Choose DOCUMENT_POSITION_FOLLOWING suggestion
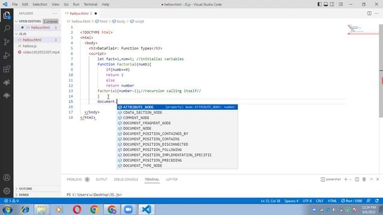 click(x=177, y=150)
